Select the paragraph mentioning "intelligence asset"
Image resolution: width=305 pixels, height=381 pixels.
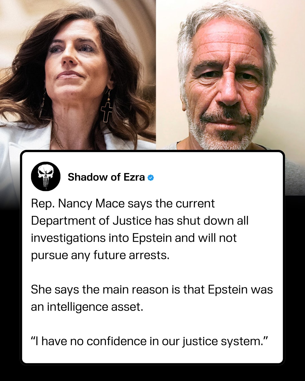(152, 298)
